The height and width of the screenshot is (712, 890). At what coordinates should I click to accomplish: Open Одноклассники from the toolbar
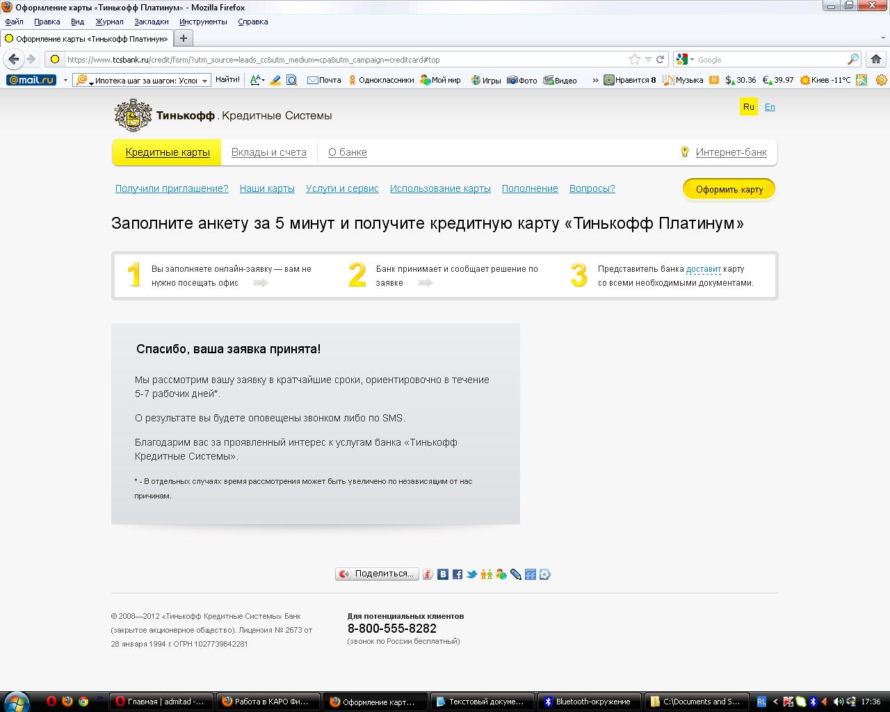point(382,80)
